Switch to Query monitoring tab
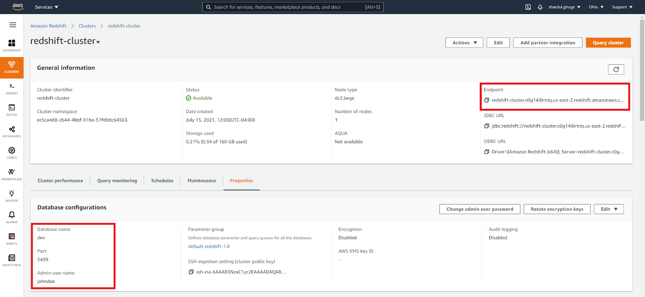Viewport: 645px width, 297px height. click(x=117, y=181)
